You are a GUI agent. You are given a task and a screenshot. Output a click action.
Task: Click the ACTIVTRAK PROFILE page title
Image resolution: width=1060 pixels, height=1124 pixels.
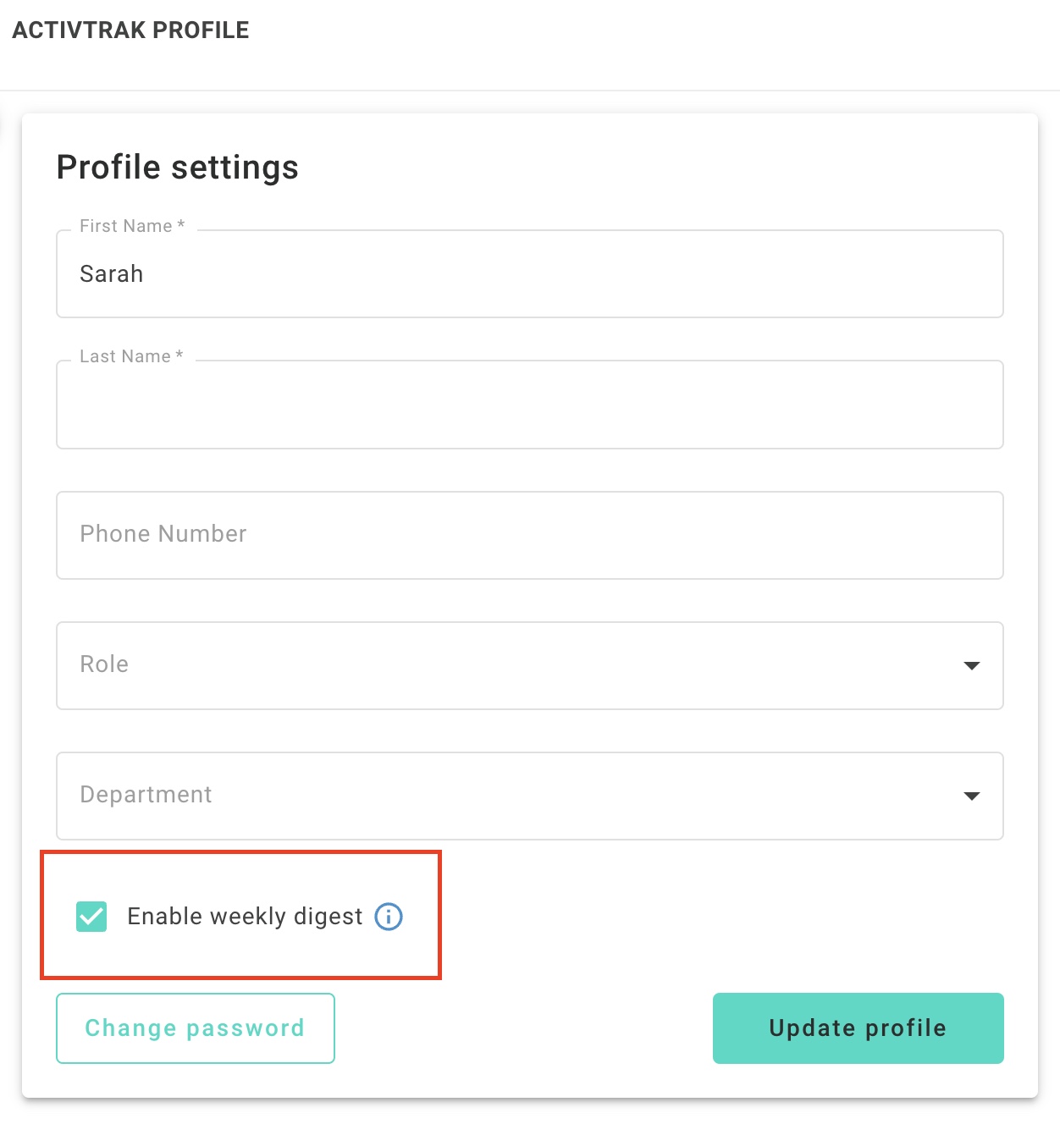click(x=130, y=30)
